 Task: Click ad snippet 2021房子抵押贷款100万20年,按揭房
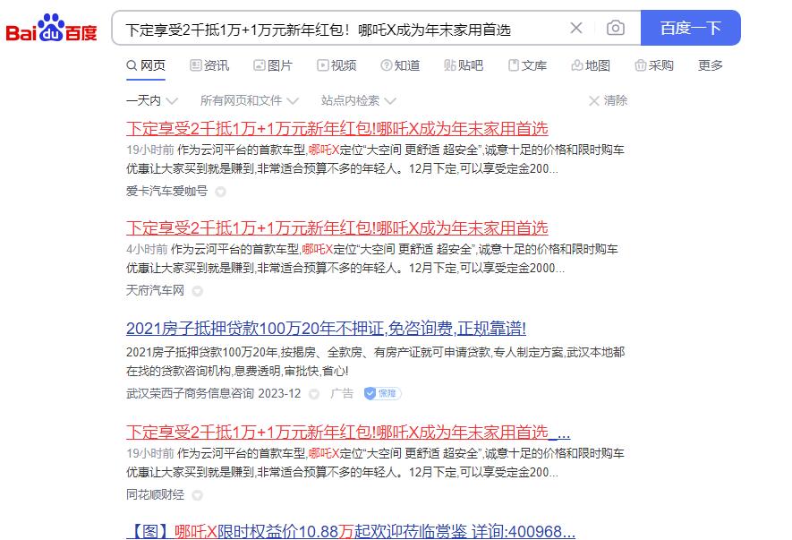pyautogui.click(x=375, y=362)
